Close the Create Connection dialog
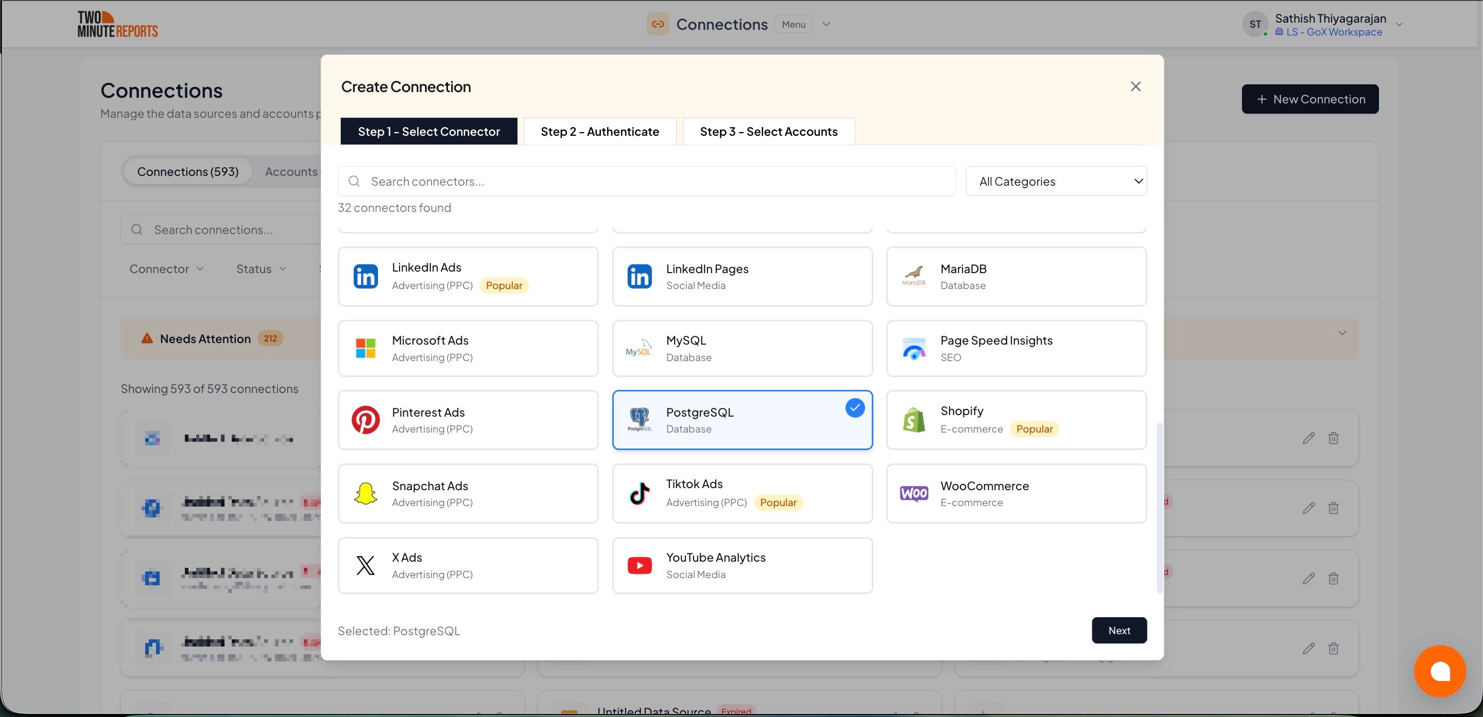 coord(1135,86)
